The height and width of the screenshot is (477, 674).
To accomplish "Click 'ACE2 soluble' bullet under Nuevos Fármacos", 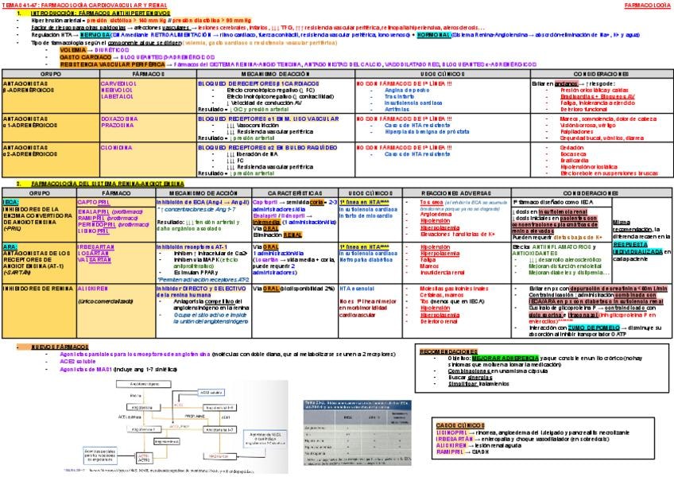I will click(x=78, y=361).
